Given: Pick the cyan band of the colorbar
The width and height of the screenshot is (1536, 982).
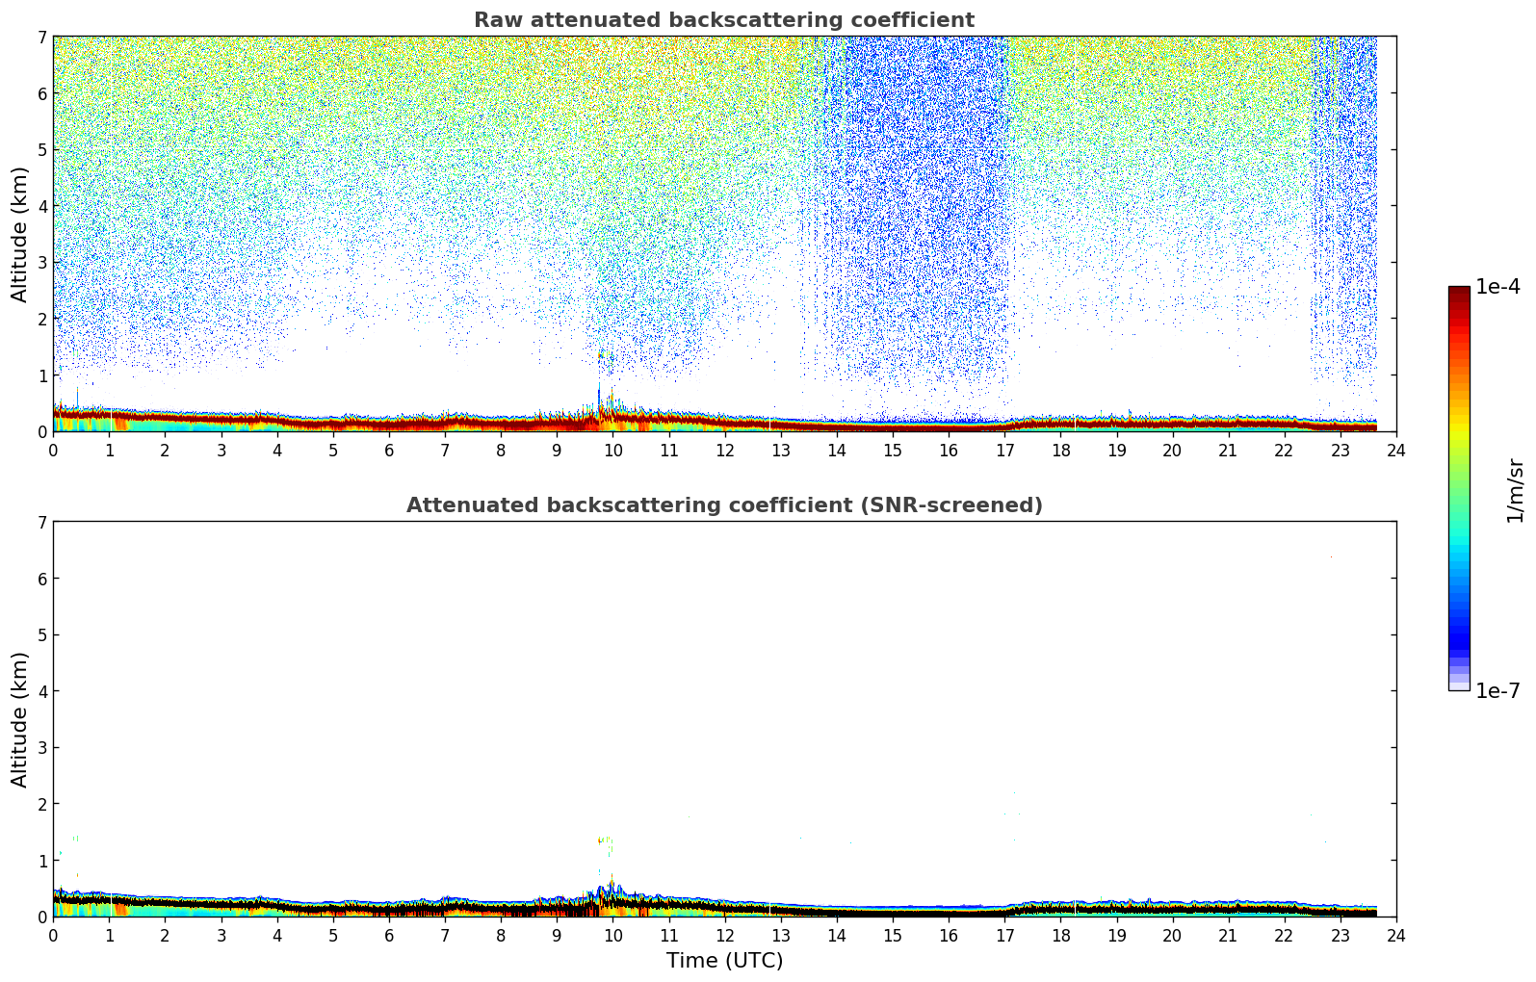Looking at the screenshot, I should (x=1459, y=552).
